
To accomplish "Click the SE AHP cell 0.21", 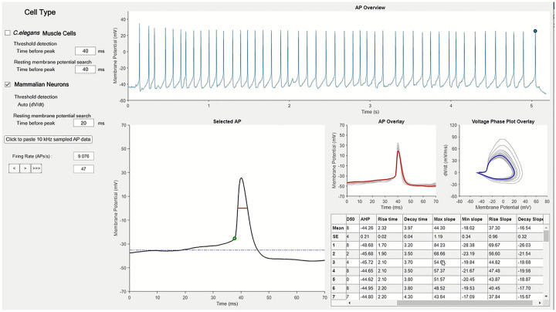I will point(368,236).
